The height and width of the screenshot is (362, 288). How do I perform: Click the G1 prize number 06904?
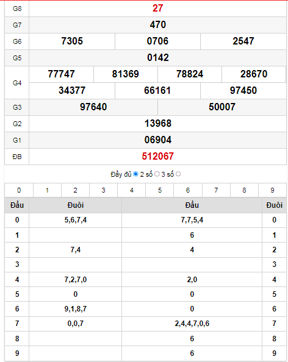tap(158, 140)
